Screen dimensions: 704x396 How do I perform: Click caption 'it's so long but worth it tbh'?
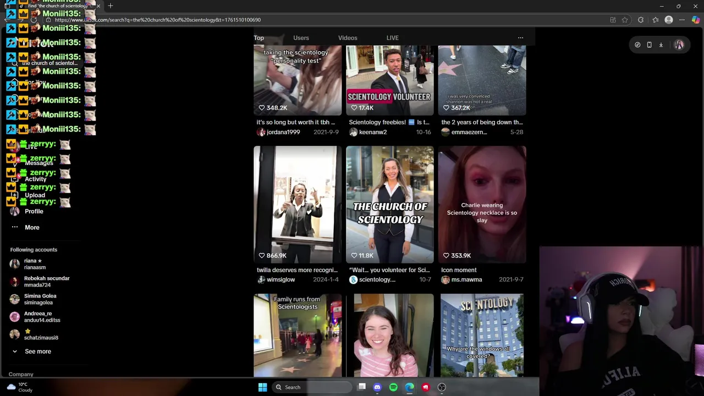(x=295, y=122)
